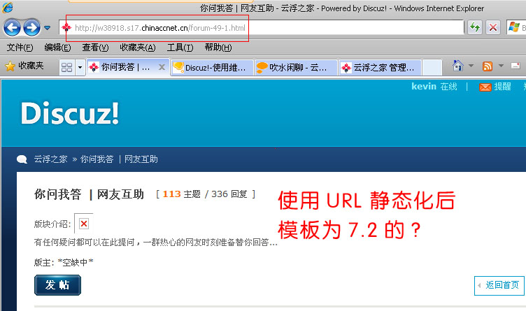Close the 你问我答 tab
Viewport: 526px width, 311px height.
(x=162, y=67)
